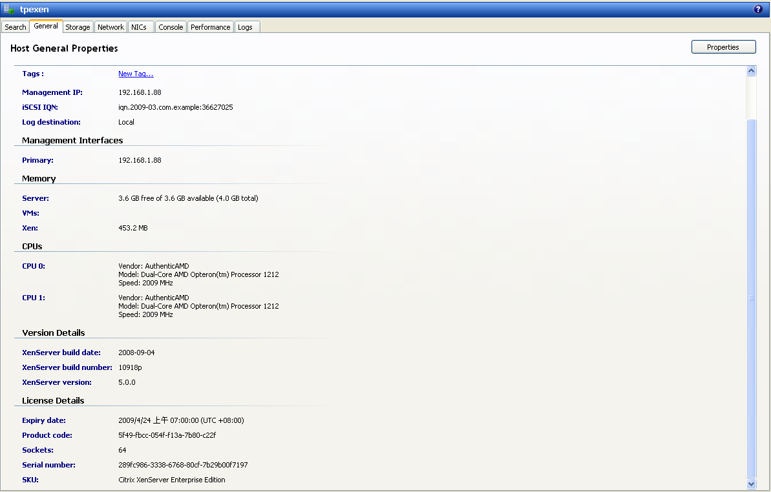Screen dimensions: 771x492
Task: Click the Management Interfaces section header
Action: 72,140
